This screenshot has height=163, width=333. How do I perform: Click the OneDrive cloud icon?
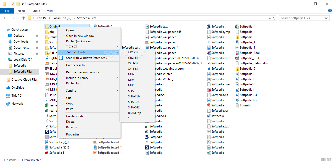8,88
